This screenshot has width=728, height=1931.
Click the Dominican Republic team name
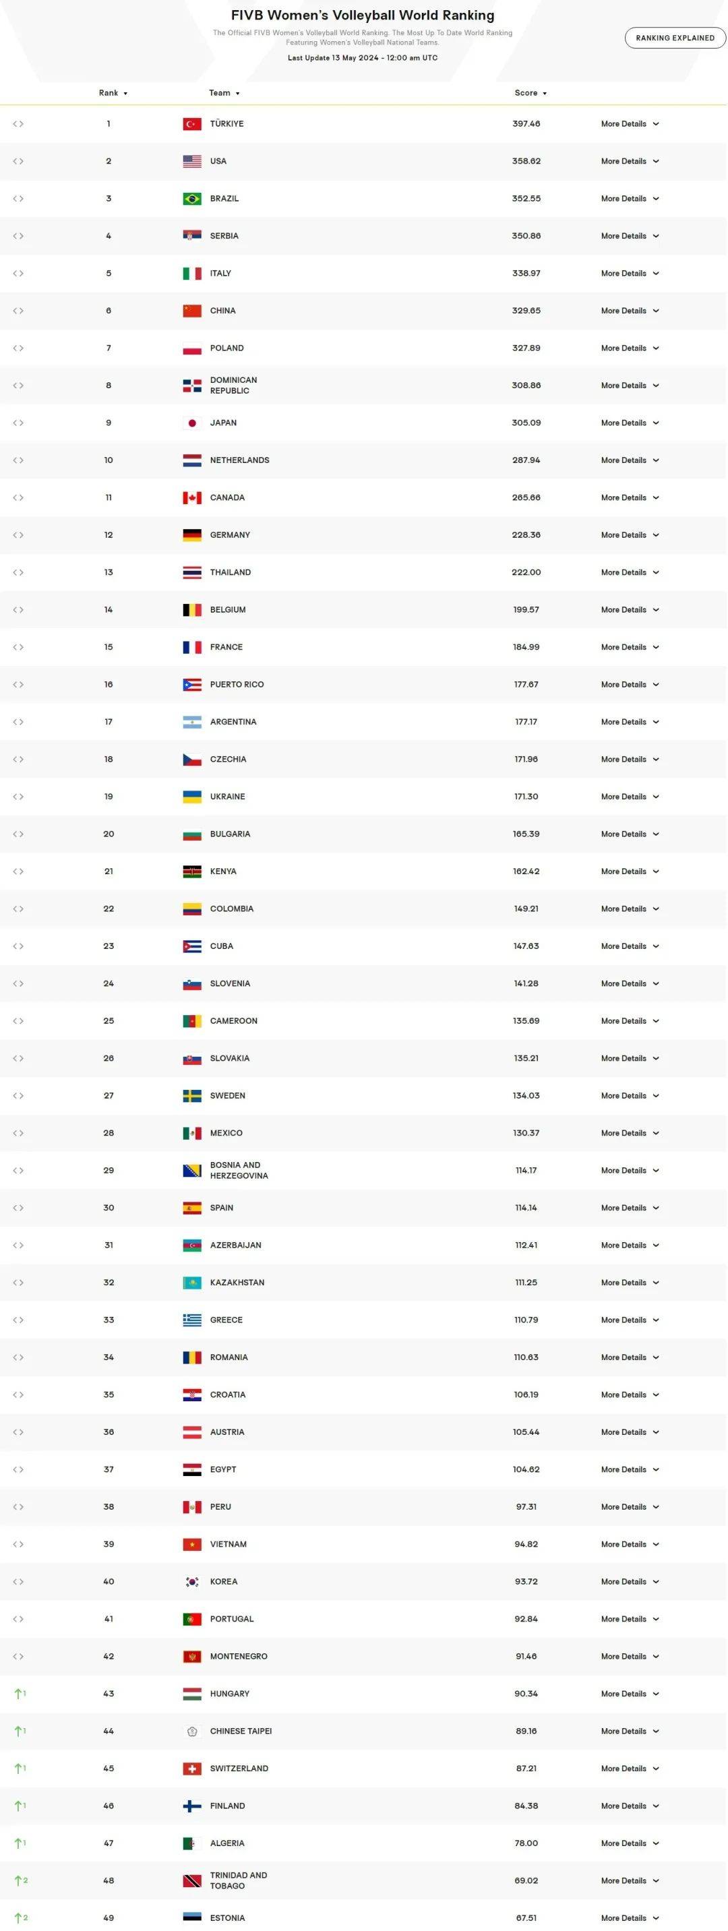click(x=233, y=386)
